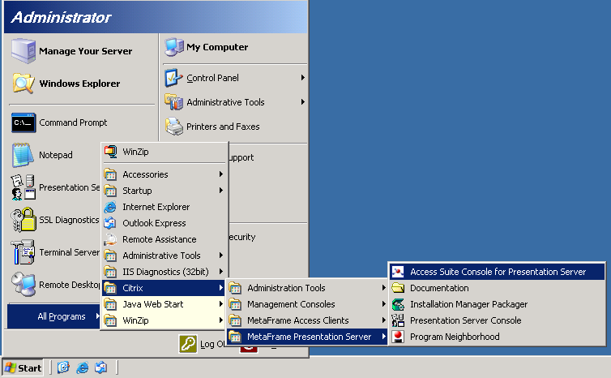The width and height of the screenshot is (611, 378).
Task: Expand the Control Panel submenu arrow
Action: [x=303, y=78]
